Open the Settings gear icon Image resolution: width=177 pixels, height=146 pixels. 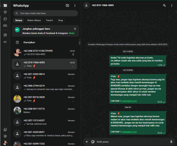click(x=5, y=136)
